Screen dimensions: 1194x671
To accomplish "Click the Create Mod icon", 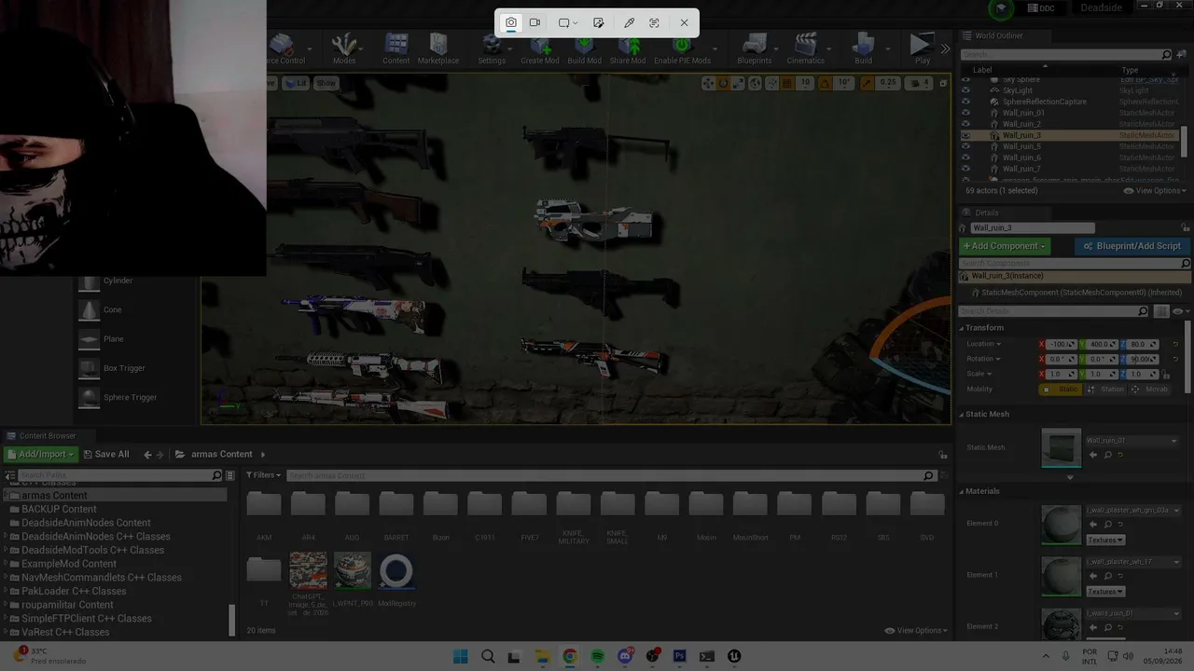I will (540, 48).
